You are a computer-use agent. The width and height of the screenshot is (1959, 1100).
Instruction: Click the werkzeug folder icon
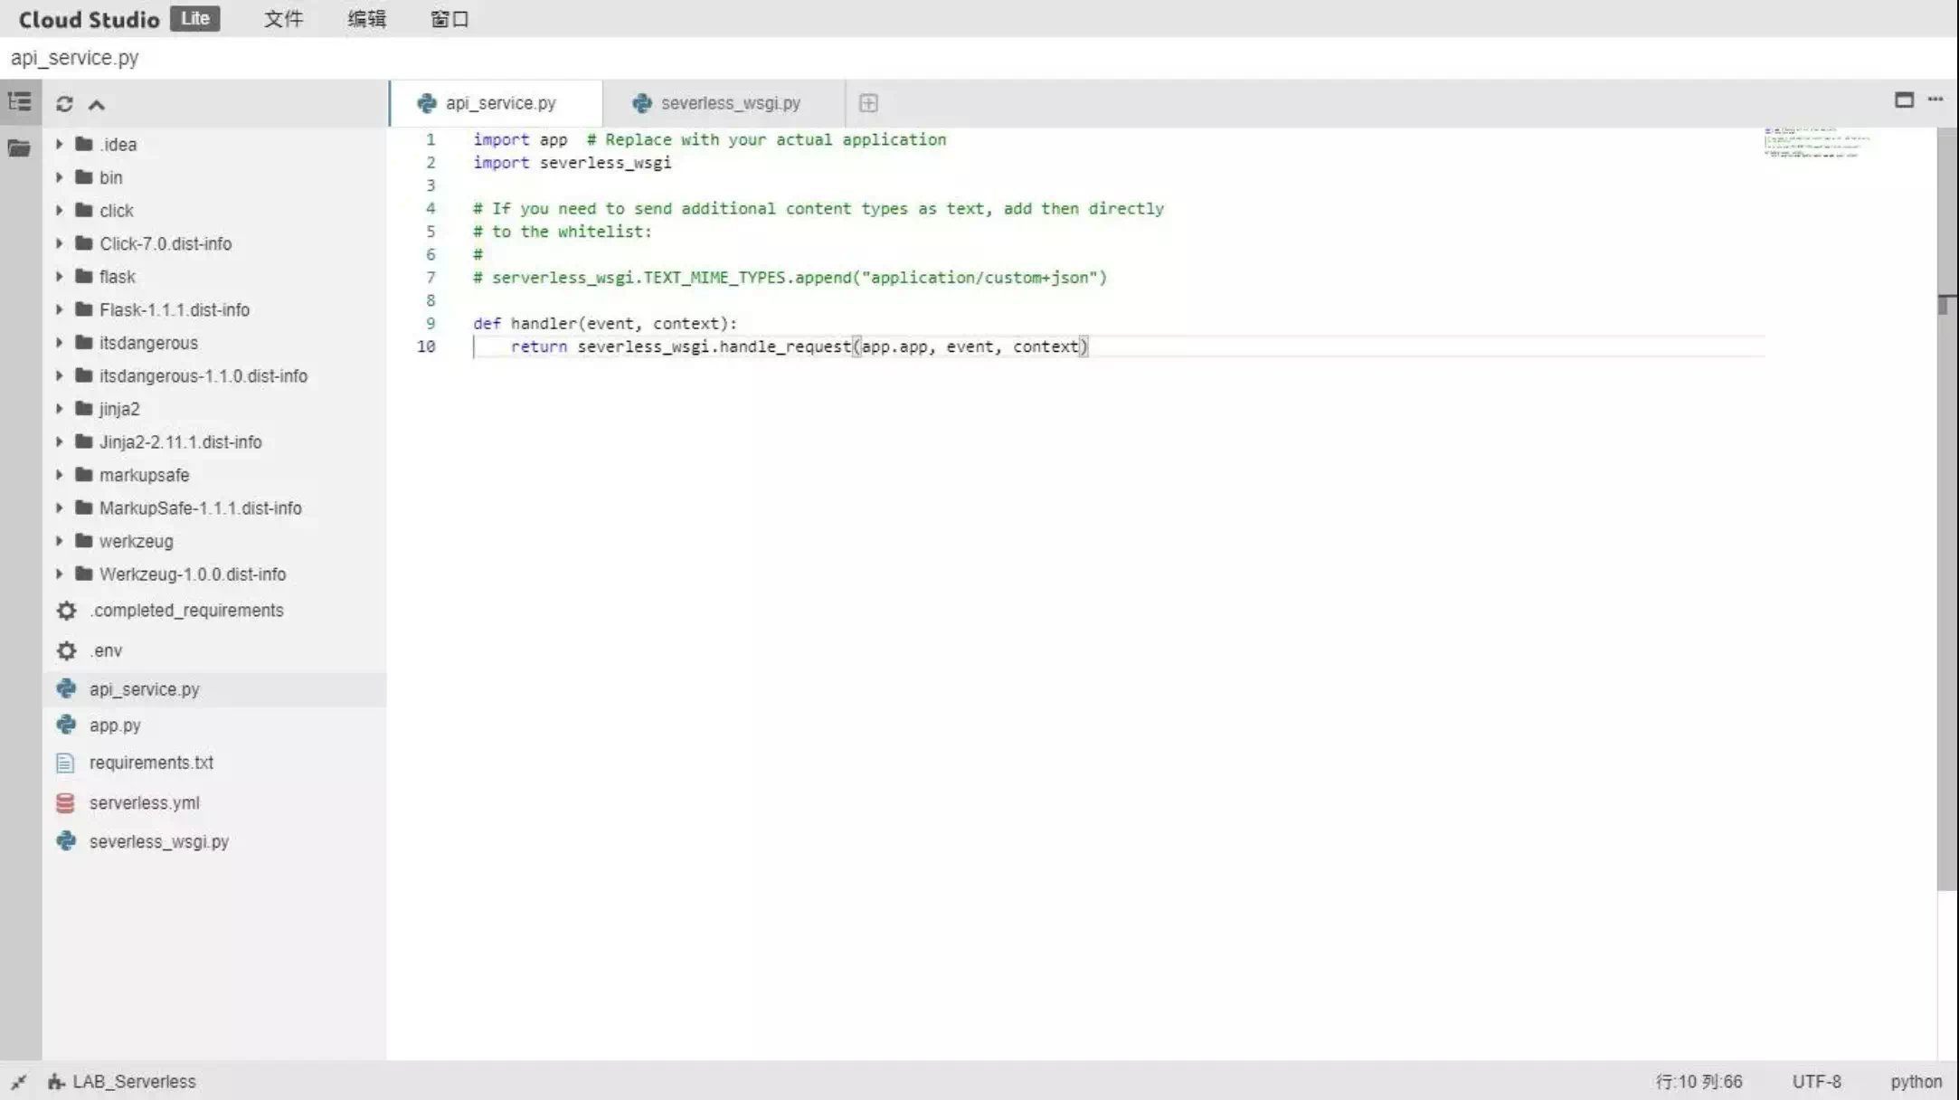pyautogui.click(x=84, y=541)
